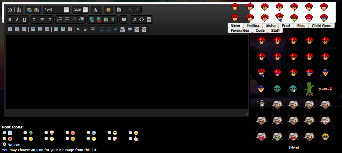Delete table icon with red minus
Screen dimensions: 342x153
tap(24, 29)
